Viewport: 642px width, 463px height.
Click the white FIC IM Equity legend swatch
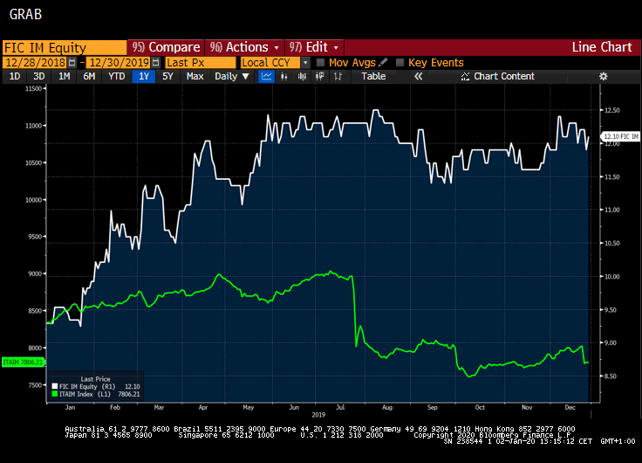click(x=55, y=387)
